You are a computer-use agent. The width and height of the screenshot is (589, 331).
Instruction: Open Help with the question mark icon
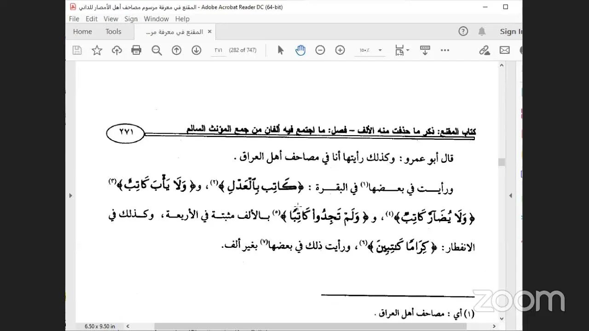click(463, 31)
